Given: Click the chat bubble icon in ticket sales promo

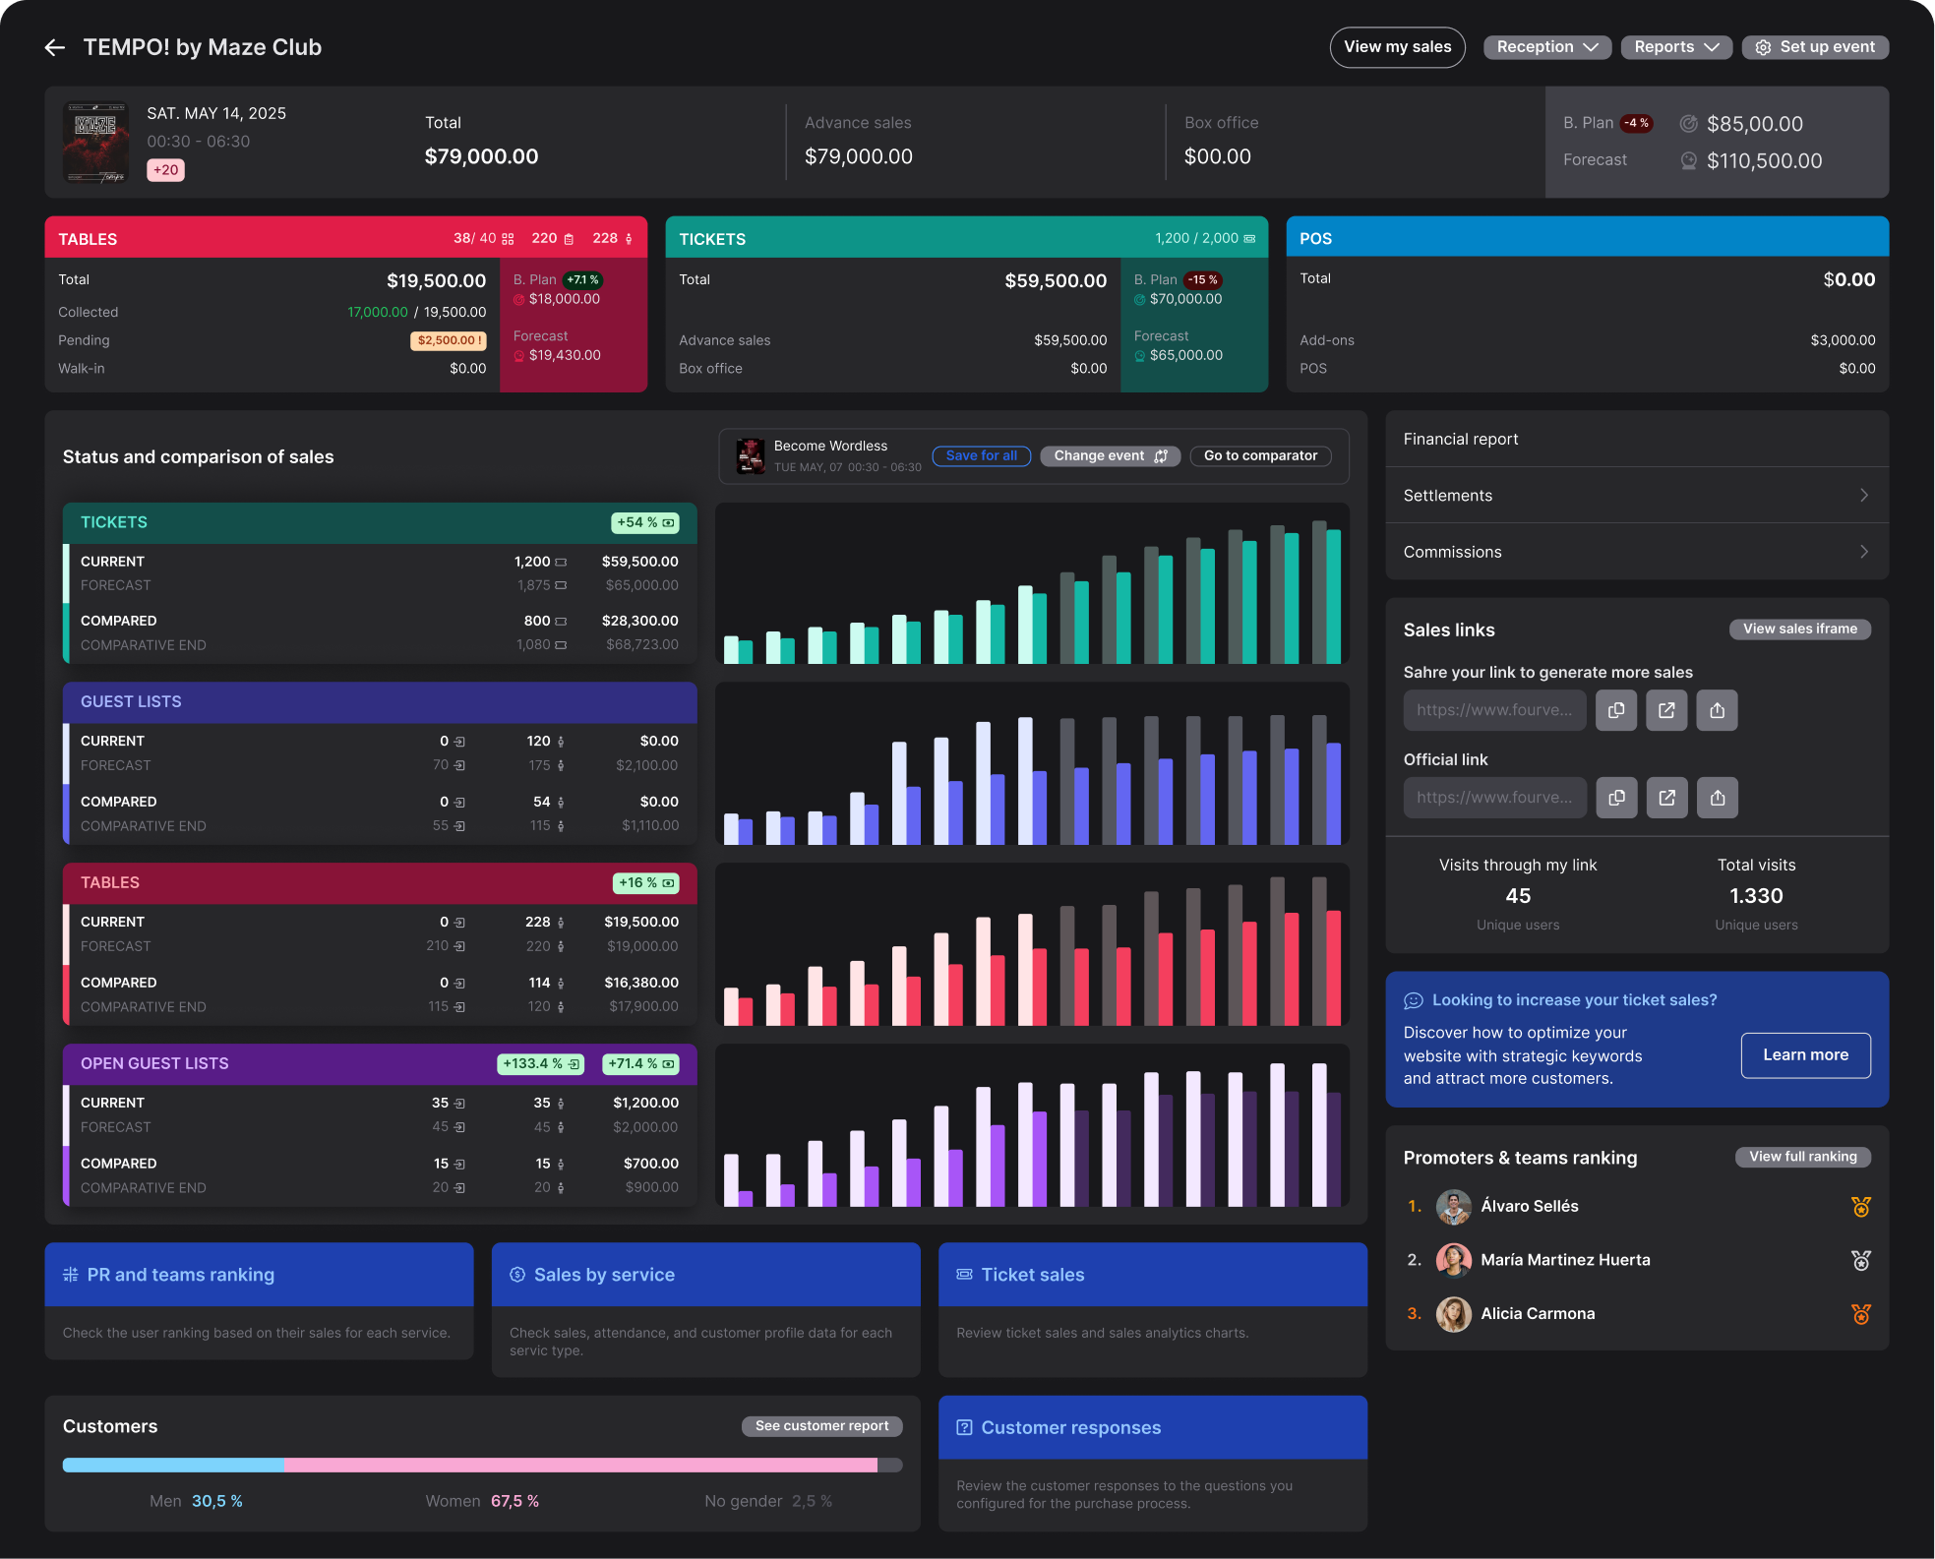Looking at the screenshot, I should click(x=1414, y=1000).
